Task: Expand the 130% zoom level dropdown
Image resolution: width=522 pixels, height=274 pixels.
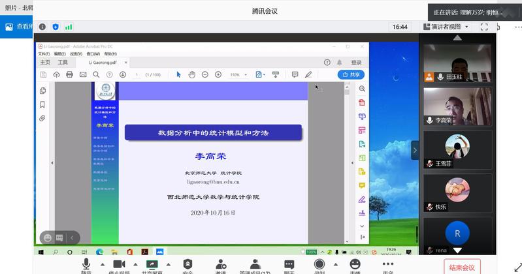Action: click(x=246, y=75)
